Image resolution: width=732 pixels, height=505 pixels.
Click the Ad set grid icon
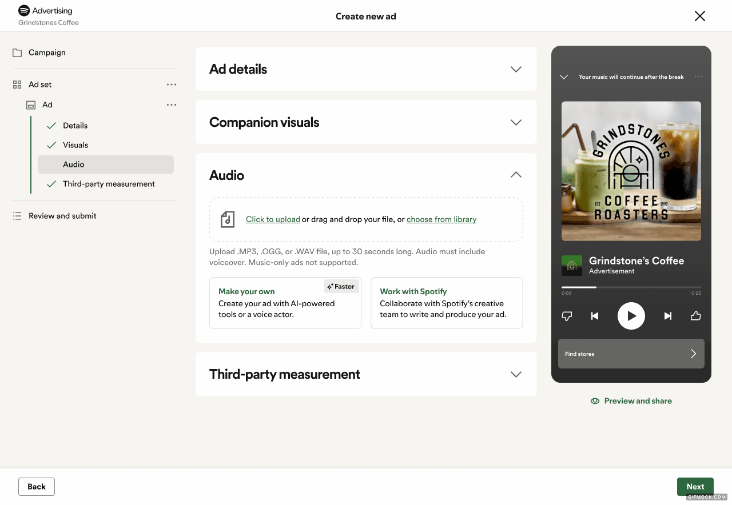[x=17, y=85]
